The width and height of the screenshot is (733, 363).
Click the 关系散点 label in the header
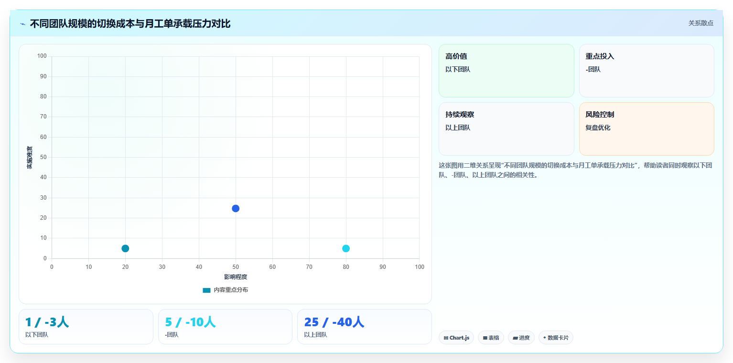pyautogui.click(x=701, y=23)
